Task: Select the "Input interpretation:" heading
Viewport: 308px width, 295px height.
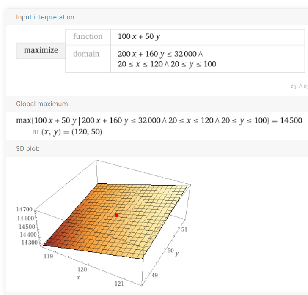Action: coord(46,17)
